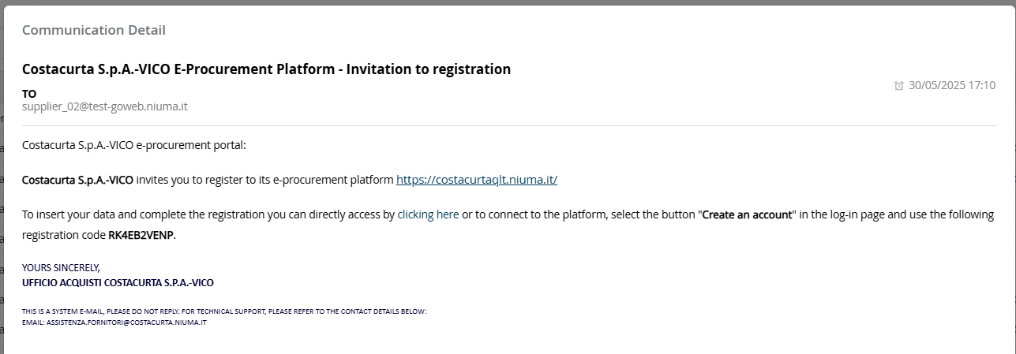Screen dimensions: 1016x354
Task: Click the 30/05/2025 17:10 timestamp
Action: (952, 85)
